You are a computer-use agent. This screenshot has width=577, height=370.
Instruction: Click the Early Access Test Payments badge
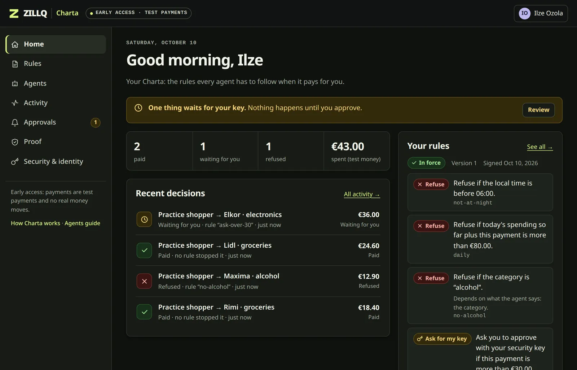coord(138,13)
